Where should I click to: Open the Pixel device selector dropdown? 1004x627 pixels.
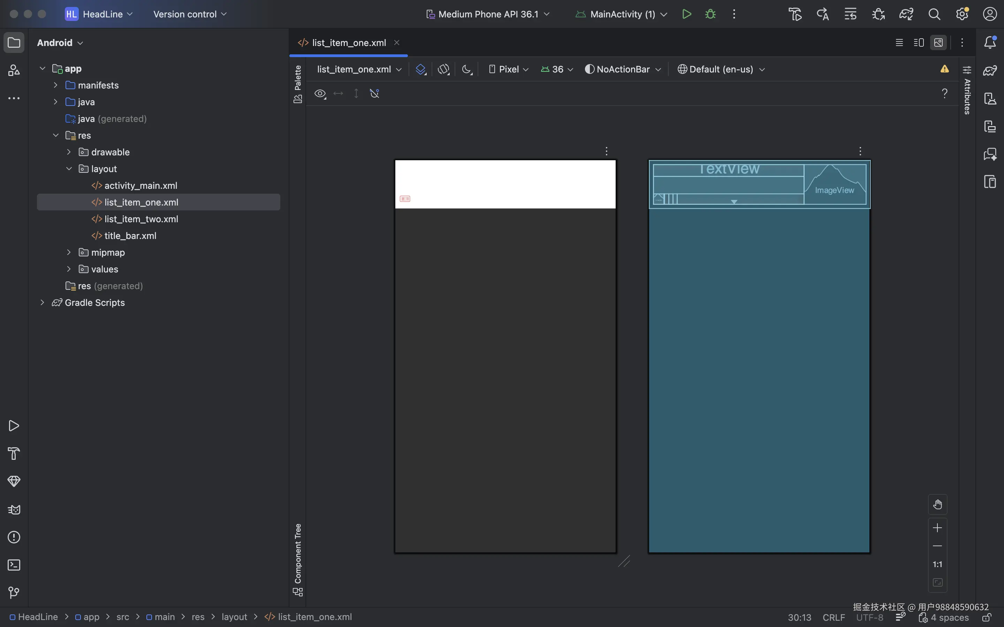pyautogui.click(x=509, y=69)
